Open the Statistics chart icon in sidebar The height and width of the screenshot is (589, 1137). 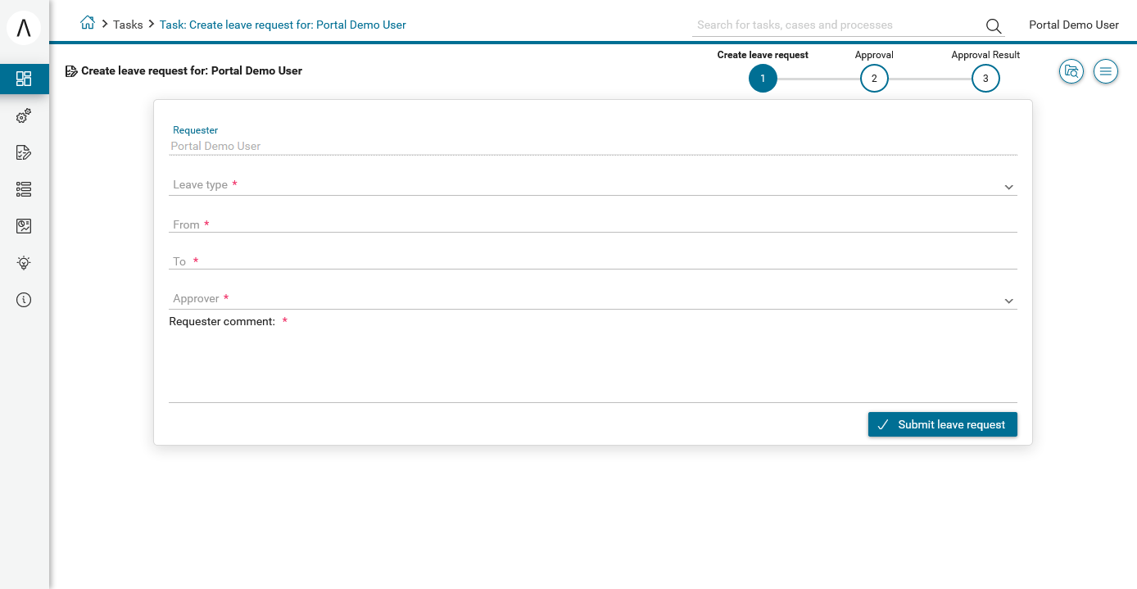(24, 226)
